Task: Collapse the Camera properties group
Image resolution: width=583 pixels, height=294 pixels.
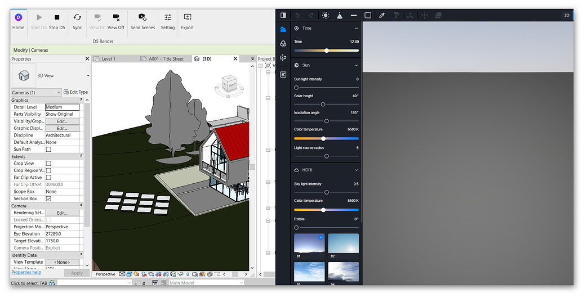Action: pyautogui.click(x=82, y=206)
